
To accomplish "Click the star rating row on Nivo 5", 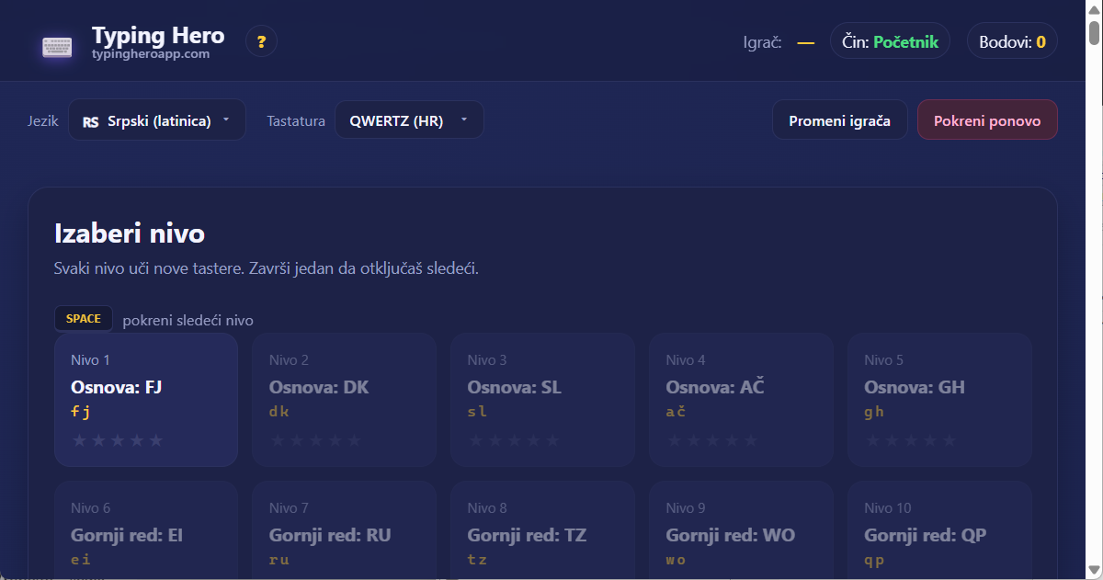I will [x=911, y=440].
